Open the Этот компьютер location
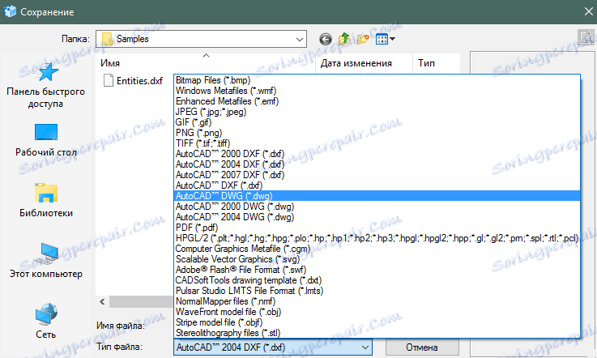597x358 pixels. pyautogui.click(x=46, y=262)
